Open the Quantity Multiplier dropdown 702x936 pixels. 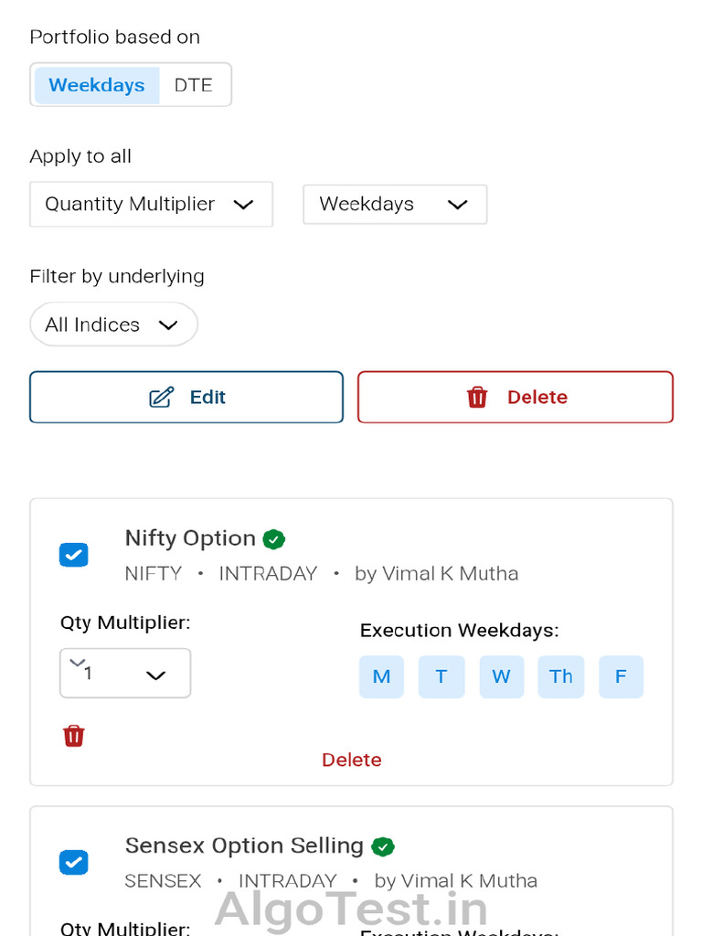[151, 204]
